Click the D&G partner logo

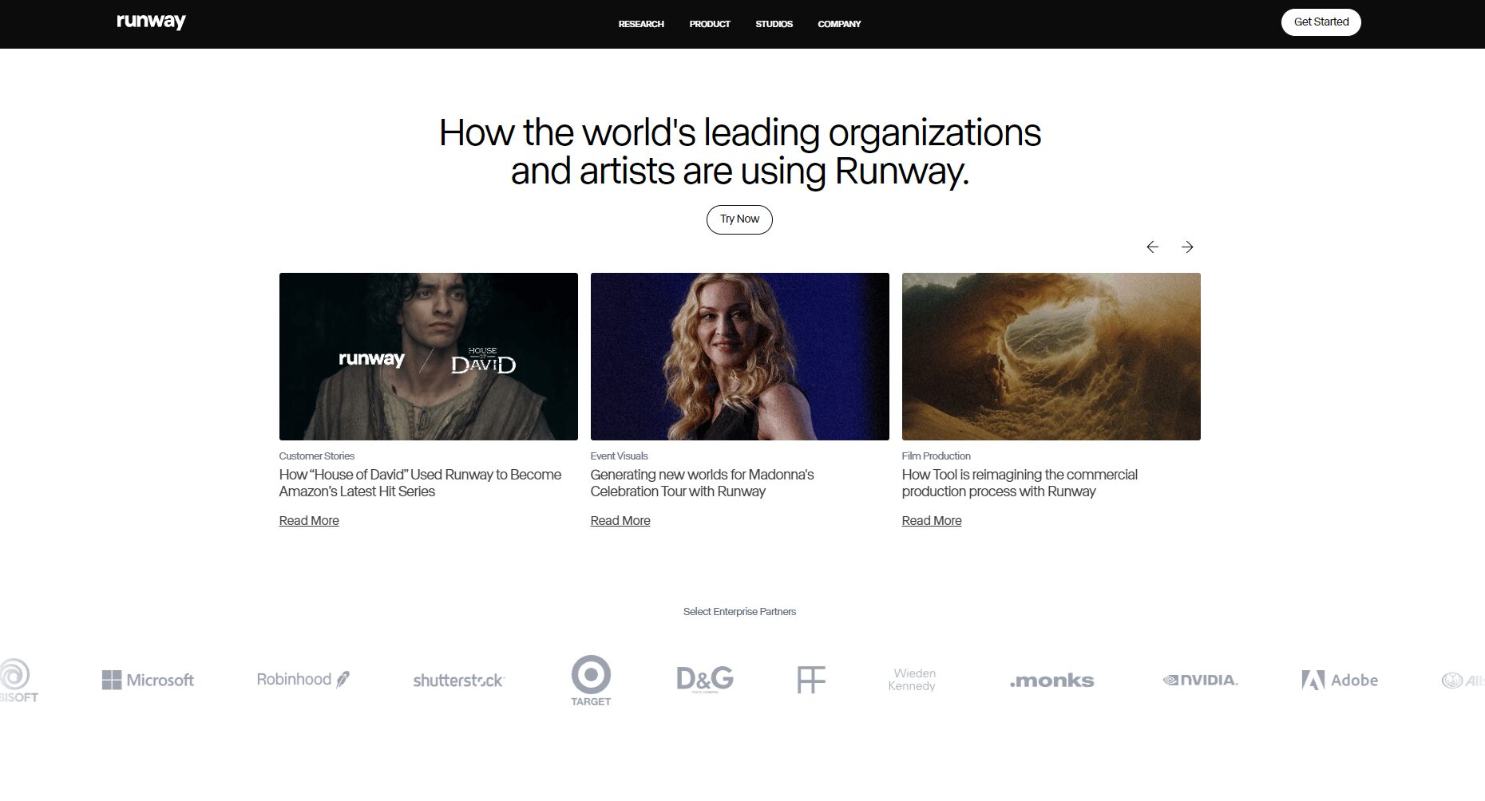coord(705,679)
